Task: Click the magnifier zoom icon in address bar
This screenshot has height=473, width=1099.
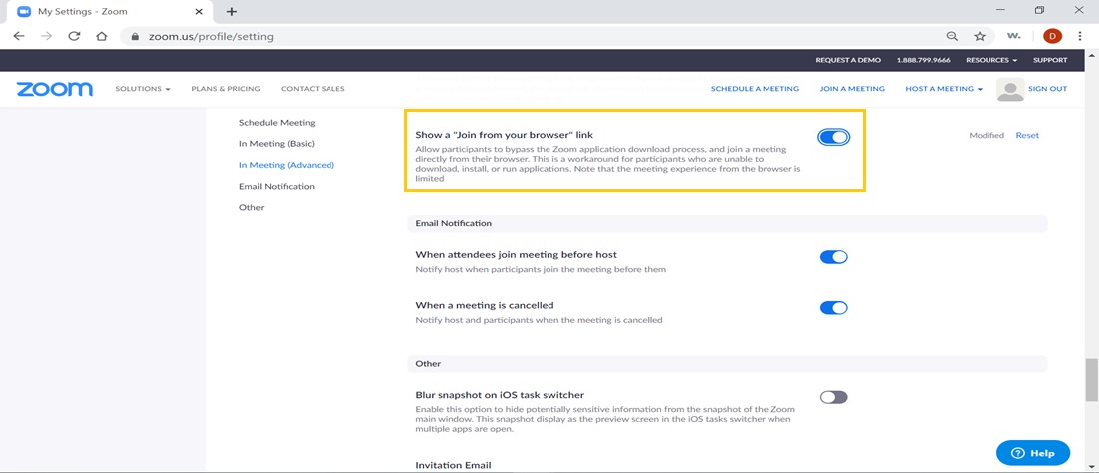Action: click(952, 36)
